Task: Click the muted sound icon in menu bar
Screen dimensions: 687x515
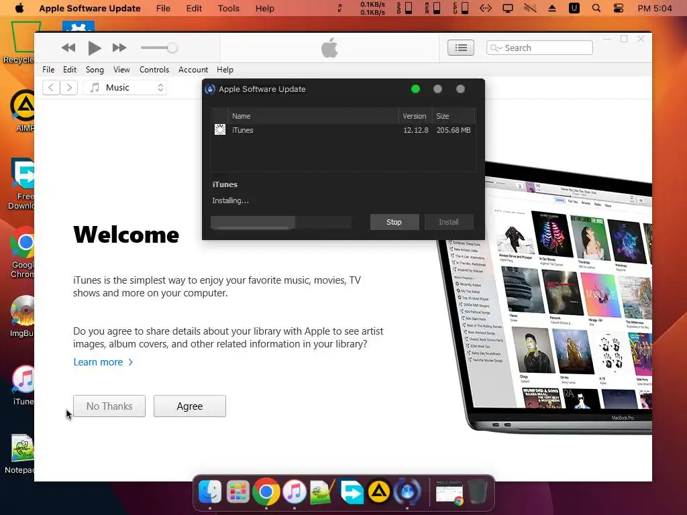Action: tap(530, 8)
